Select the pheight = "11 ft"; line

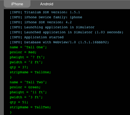[28, 92]
